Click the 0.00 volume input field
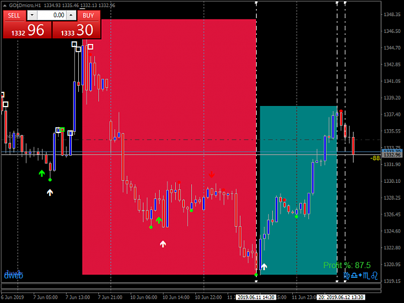The width and height of the screenshot is (404, 303). point(52,16)
